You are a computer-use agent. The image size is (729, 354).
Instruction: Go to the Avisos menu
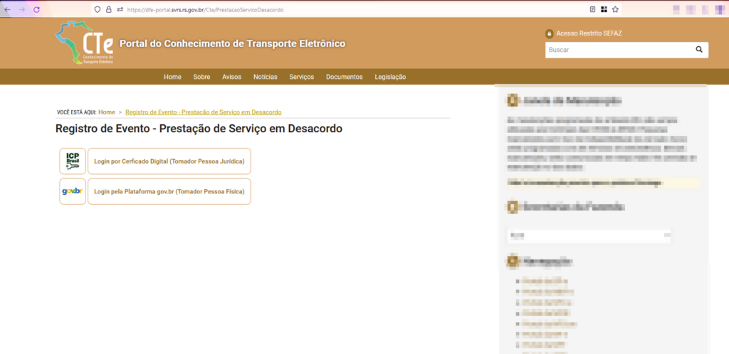(x=231, y=77)
